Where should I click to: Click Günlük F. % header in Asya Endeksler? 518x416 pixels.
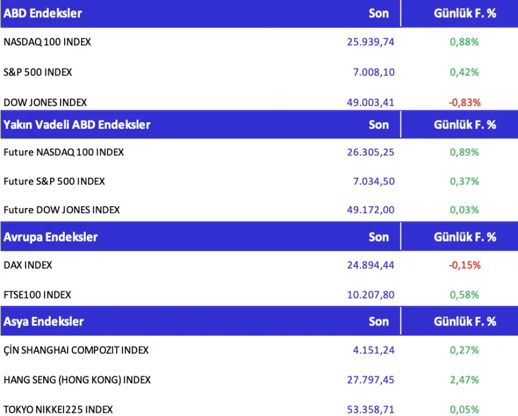pyautogui.click(x=465, y=322)
